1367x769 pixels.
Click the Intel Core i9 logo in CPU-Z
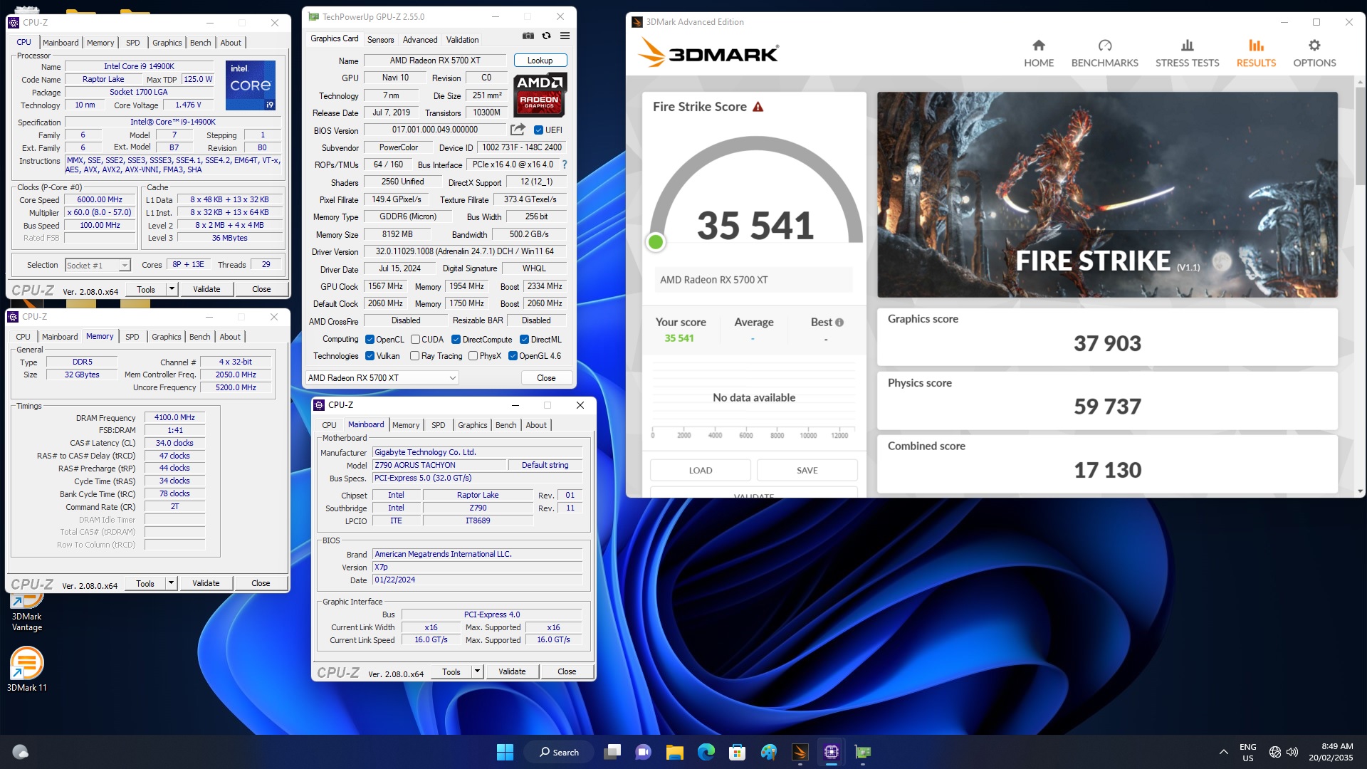(x=251, y=85)
